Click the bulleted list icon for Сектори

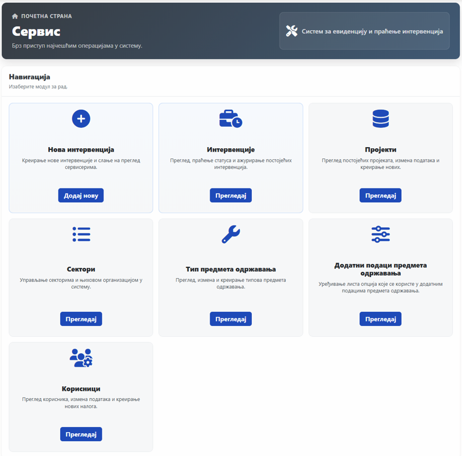[81, 235]
